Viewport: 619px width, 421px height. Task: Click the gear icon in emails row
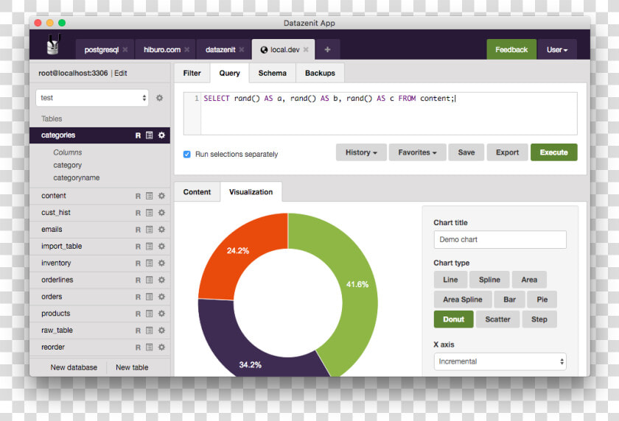coord(161,230)
